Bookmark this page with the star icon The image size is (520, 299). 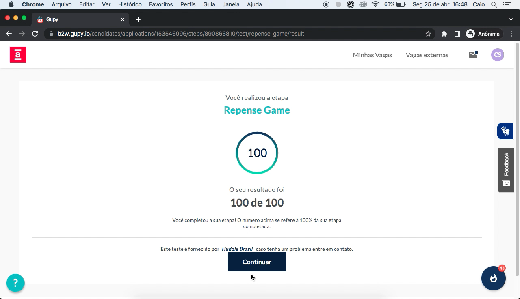428,34
